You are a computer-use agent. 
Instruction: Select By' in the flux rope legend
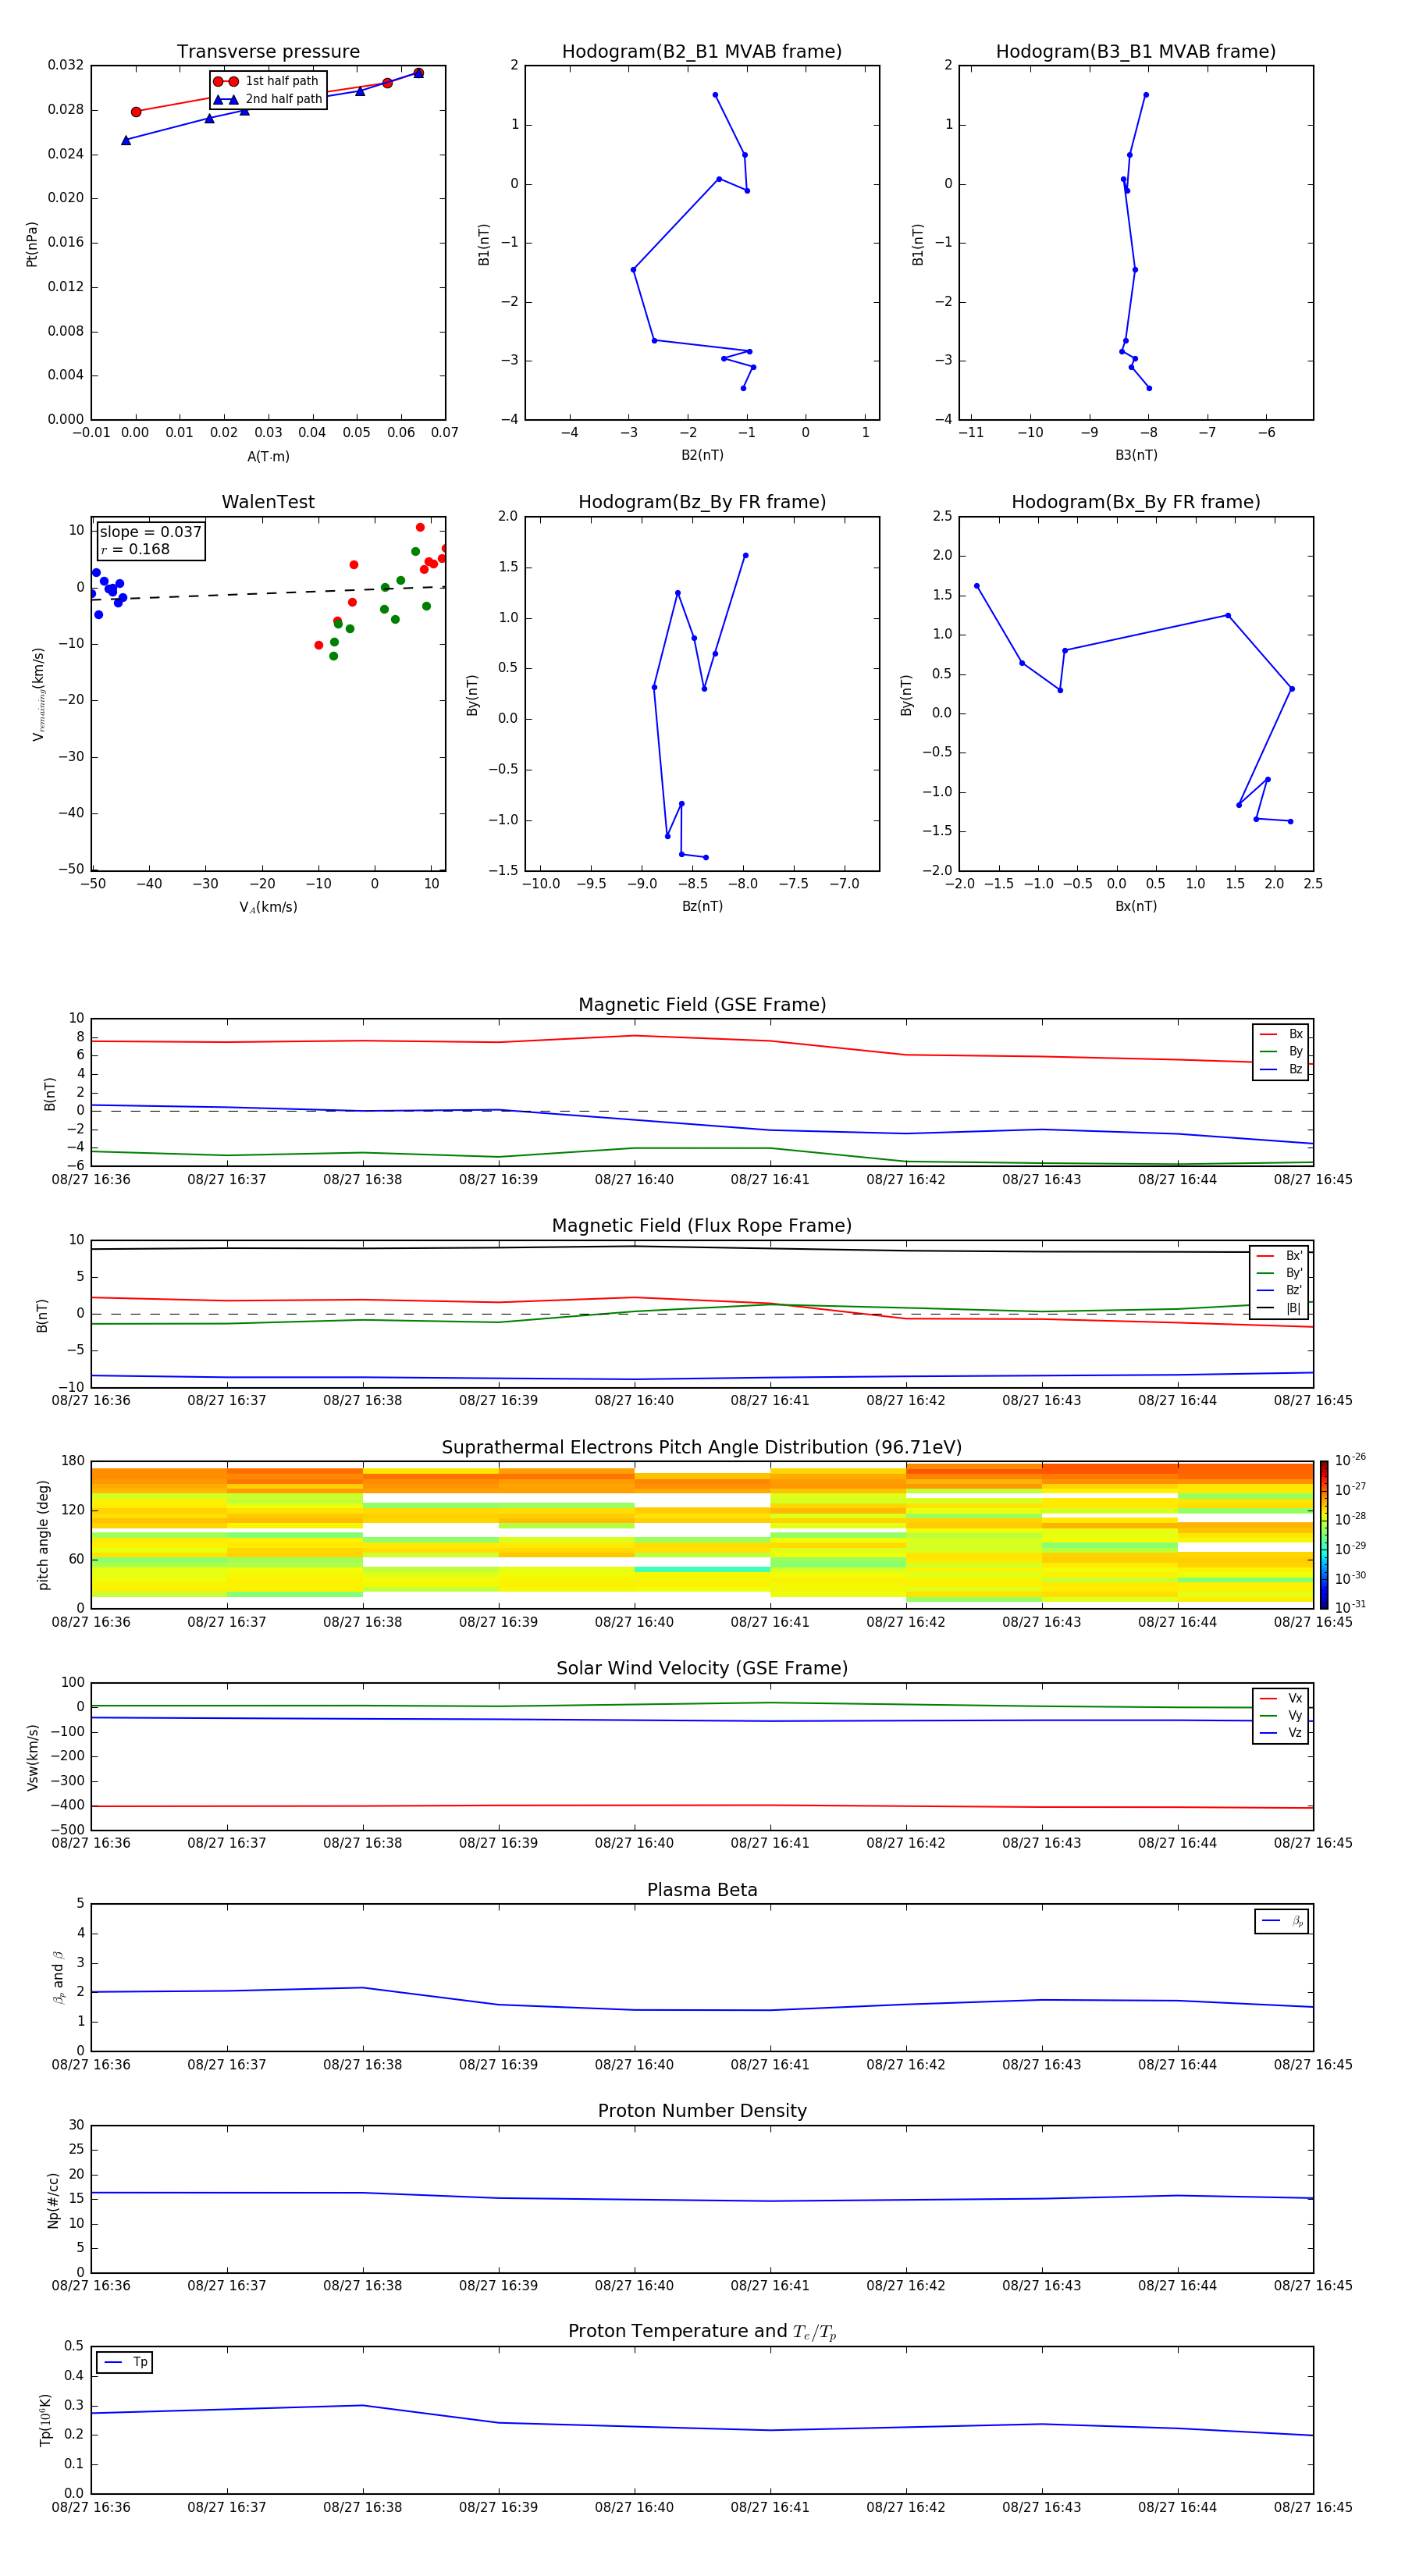(1279, 1273)
